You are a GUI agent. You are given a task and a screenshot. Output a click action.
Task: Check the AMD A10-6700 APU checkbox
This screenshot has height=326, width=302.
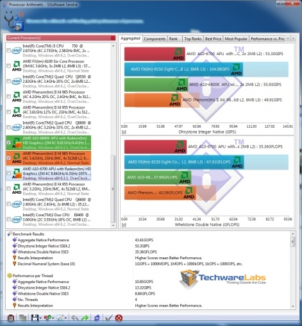tap(8, 173)
